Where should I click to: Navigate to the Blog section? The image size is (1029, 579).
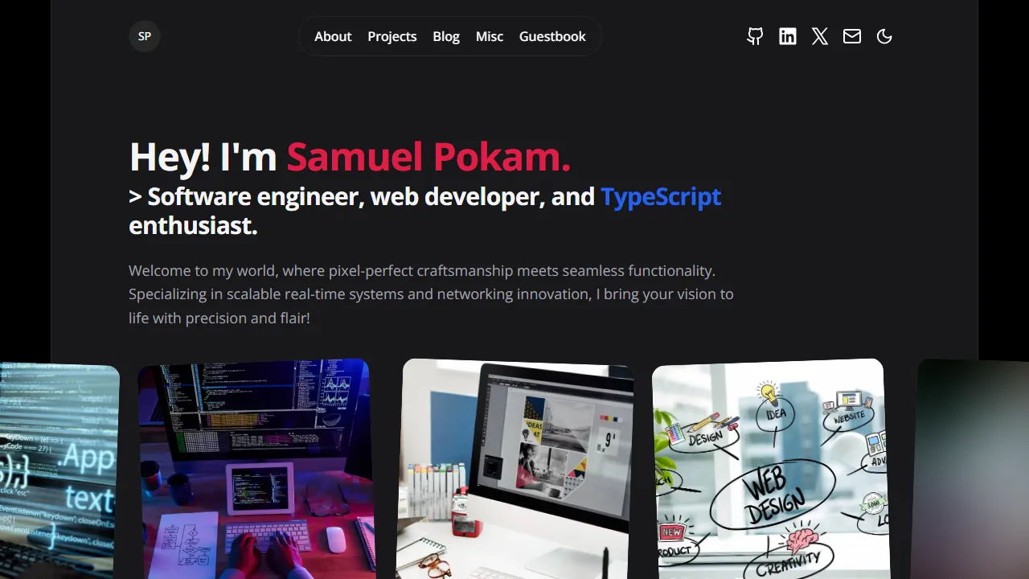(x=446, y=36)
